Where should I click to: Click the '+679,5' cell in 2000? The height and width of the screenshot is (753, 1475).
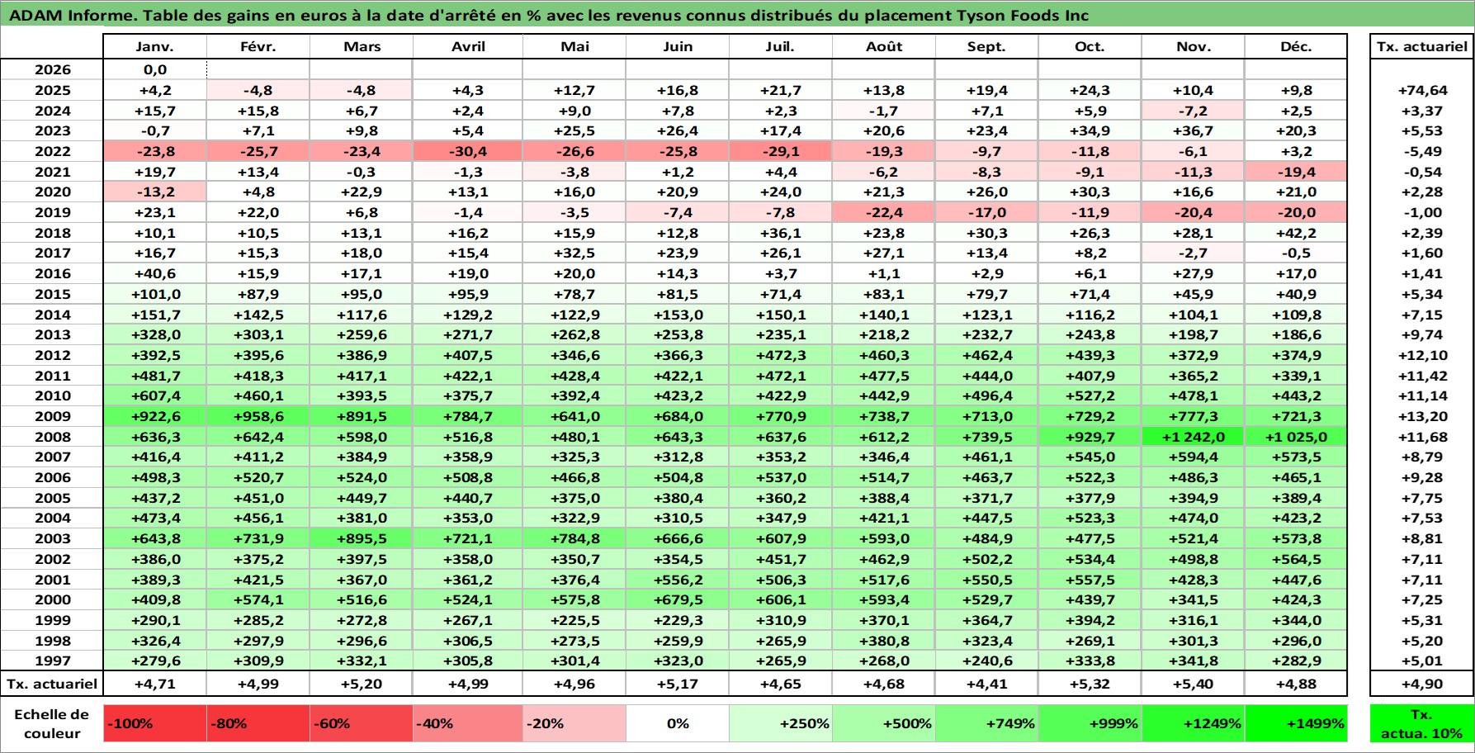(678, 599)
